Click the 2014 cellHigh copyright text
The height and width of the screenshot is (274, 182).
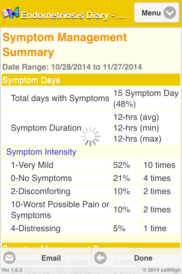[x=161, y=270]
